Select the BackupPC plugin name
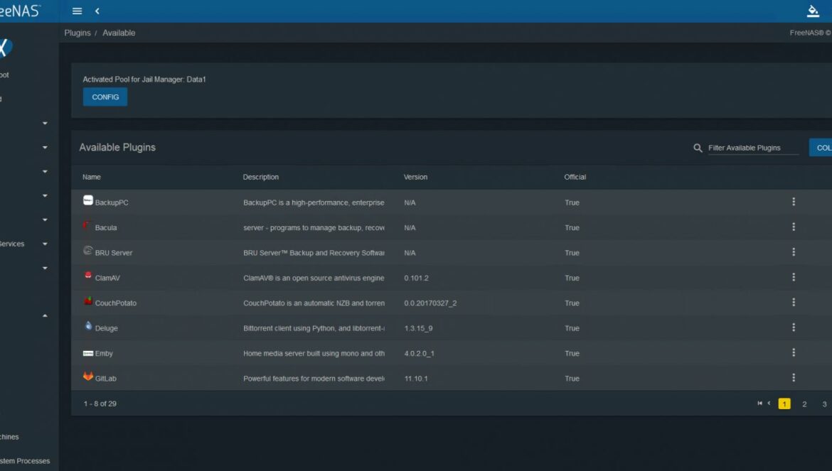This screenshot has width=832, height=471. [x=112, y=202]
